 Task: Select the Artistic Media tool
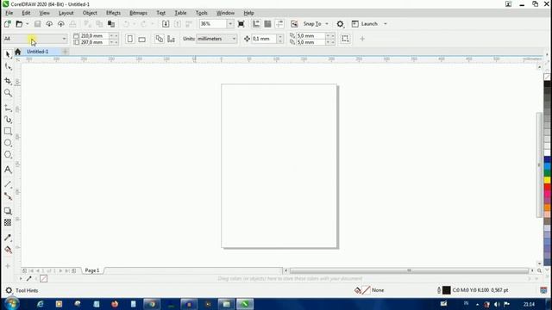[x=8, y=120]
